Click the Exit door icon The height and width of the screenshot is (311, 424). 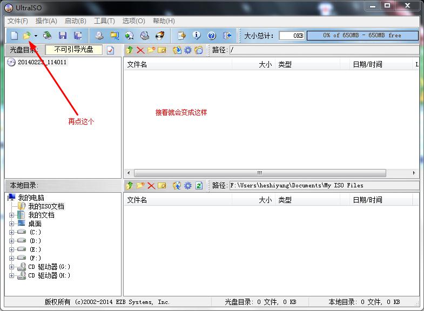(227, 36)
